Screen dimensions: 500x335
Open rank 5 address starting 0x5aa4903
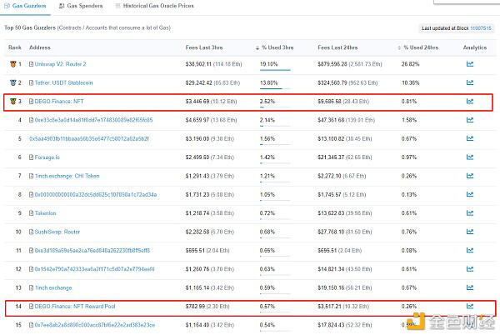(89, 138)
